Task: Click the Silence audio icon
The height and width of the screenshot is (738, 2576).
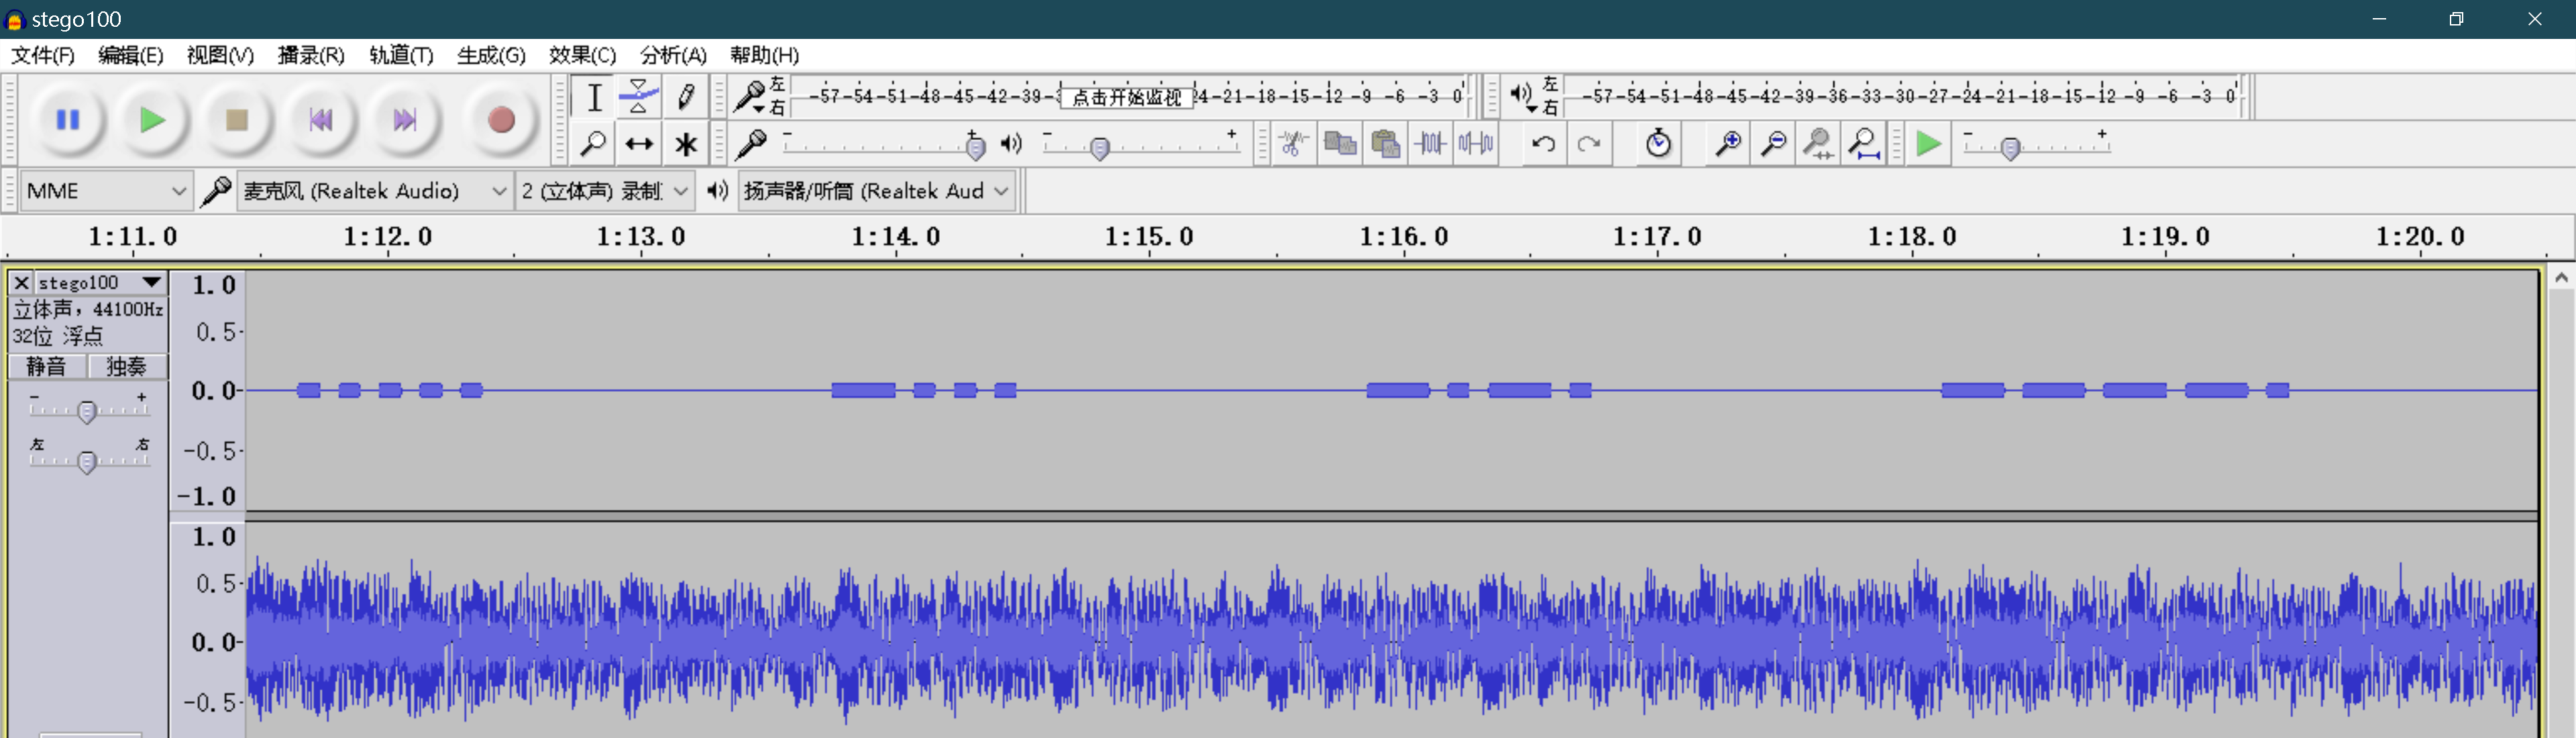Action: [1476, 144]
